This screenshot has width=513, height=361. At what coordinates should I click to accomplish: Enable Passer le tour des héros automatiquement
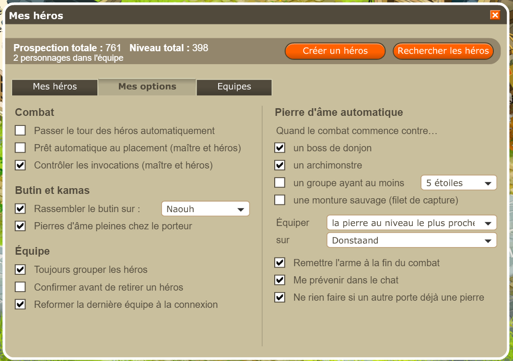pos(20,130)
